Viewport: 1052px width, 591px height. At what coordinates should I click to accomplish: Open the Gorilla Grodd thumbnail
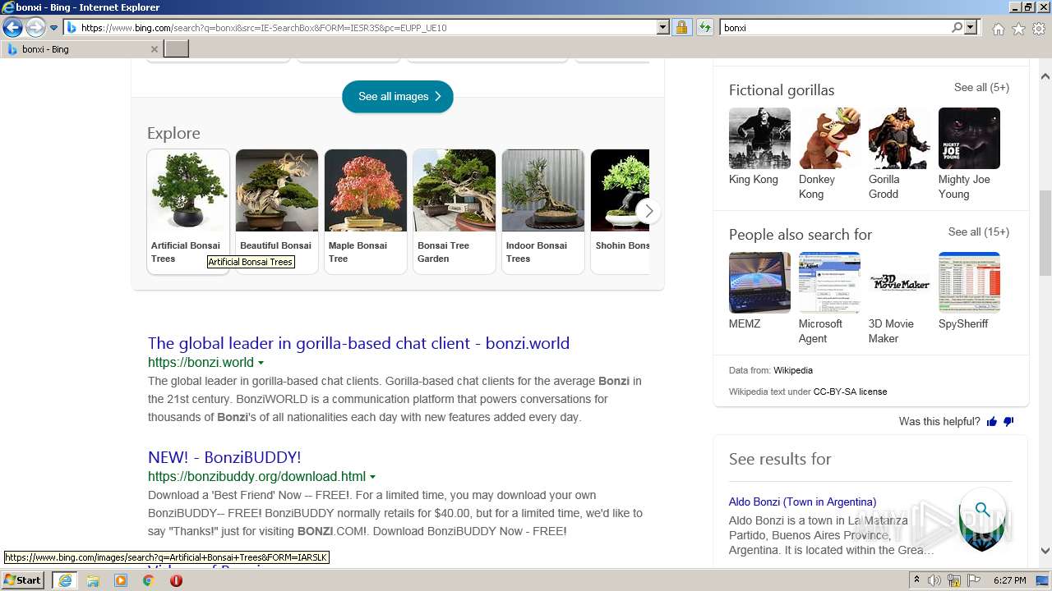pos(899,138)
